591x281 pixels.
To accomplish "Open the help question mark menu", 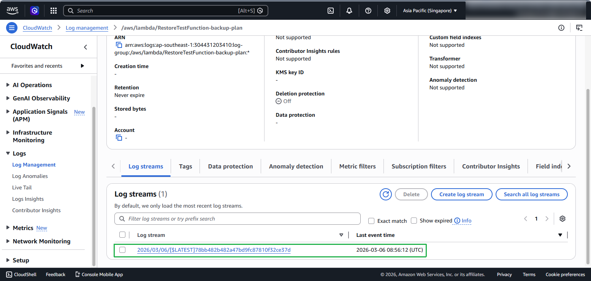I will [368, 11].
